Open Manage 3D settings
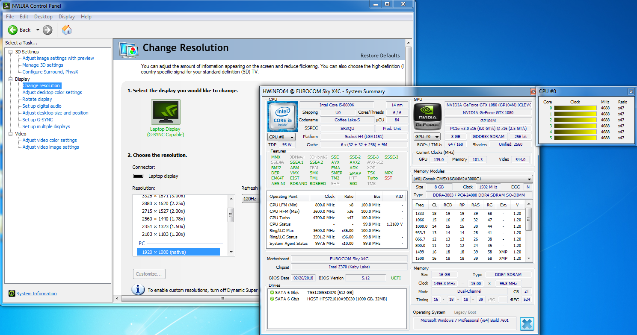The image size is (637, 335). [43, 65]
